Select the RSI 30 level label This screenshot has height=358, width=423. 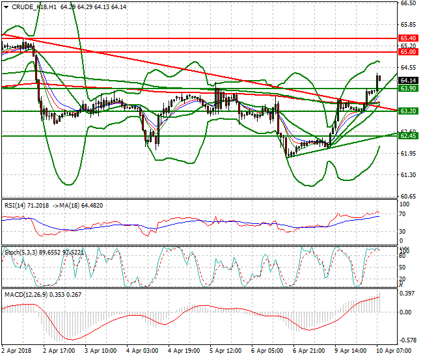402,232
